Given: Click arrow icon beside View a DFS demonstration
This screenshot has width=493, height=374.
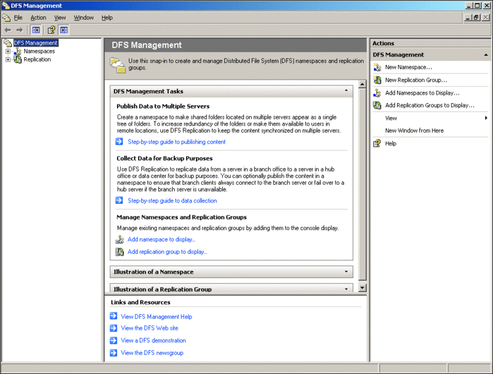Looking at the screenshot, I should coord(114,340).
